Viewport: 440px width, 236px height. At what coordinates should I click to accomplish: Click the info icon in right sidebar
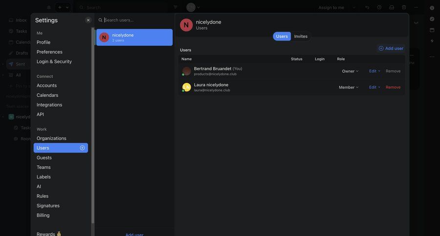(x=432, y=8)
